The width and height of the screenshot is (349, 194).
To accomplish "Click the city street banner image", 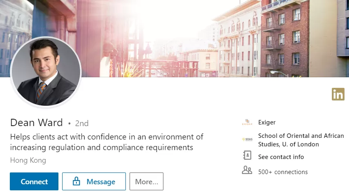I will click(174, 39).
